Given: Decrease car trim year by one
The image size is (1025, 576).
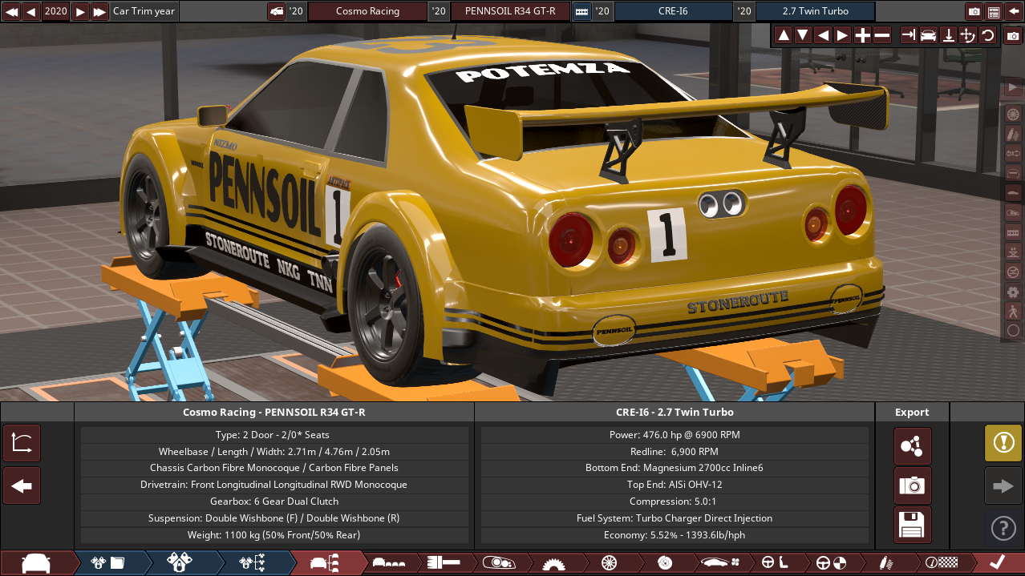Looking at the screenshot, I should (30, 11).
